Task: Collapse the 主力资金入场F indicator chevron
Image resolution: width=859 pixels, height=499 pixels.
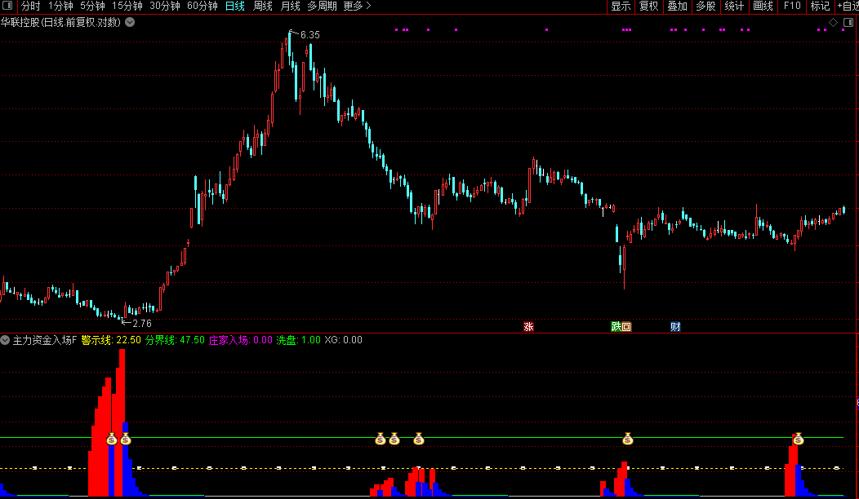Action: 5,340
